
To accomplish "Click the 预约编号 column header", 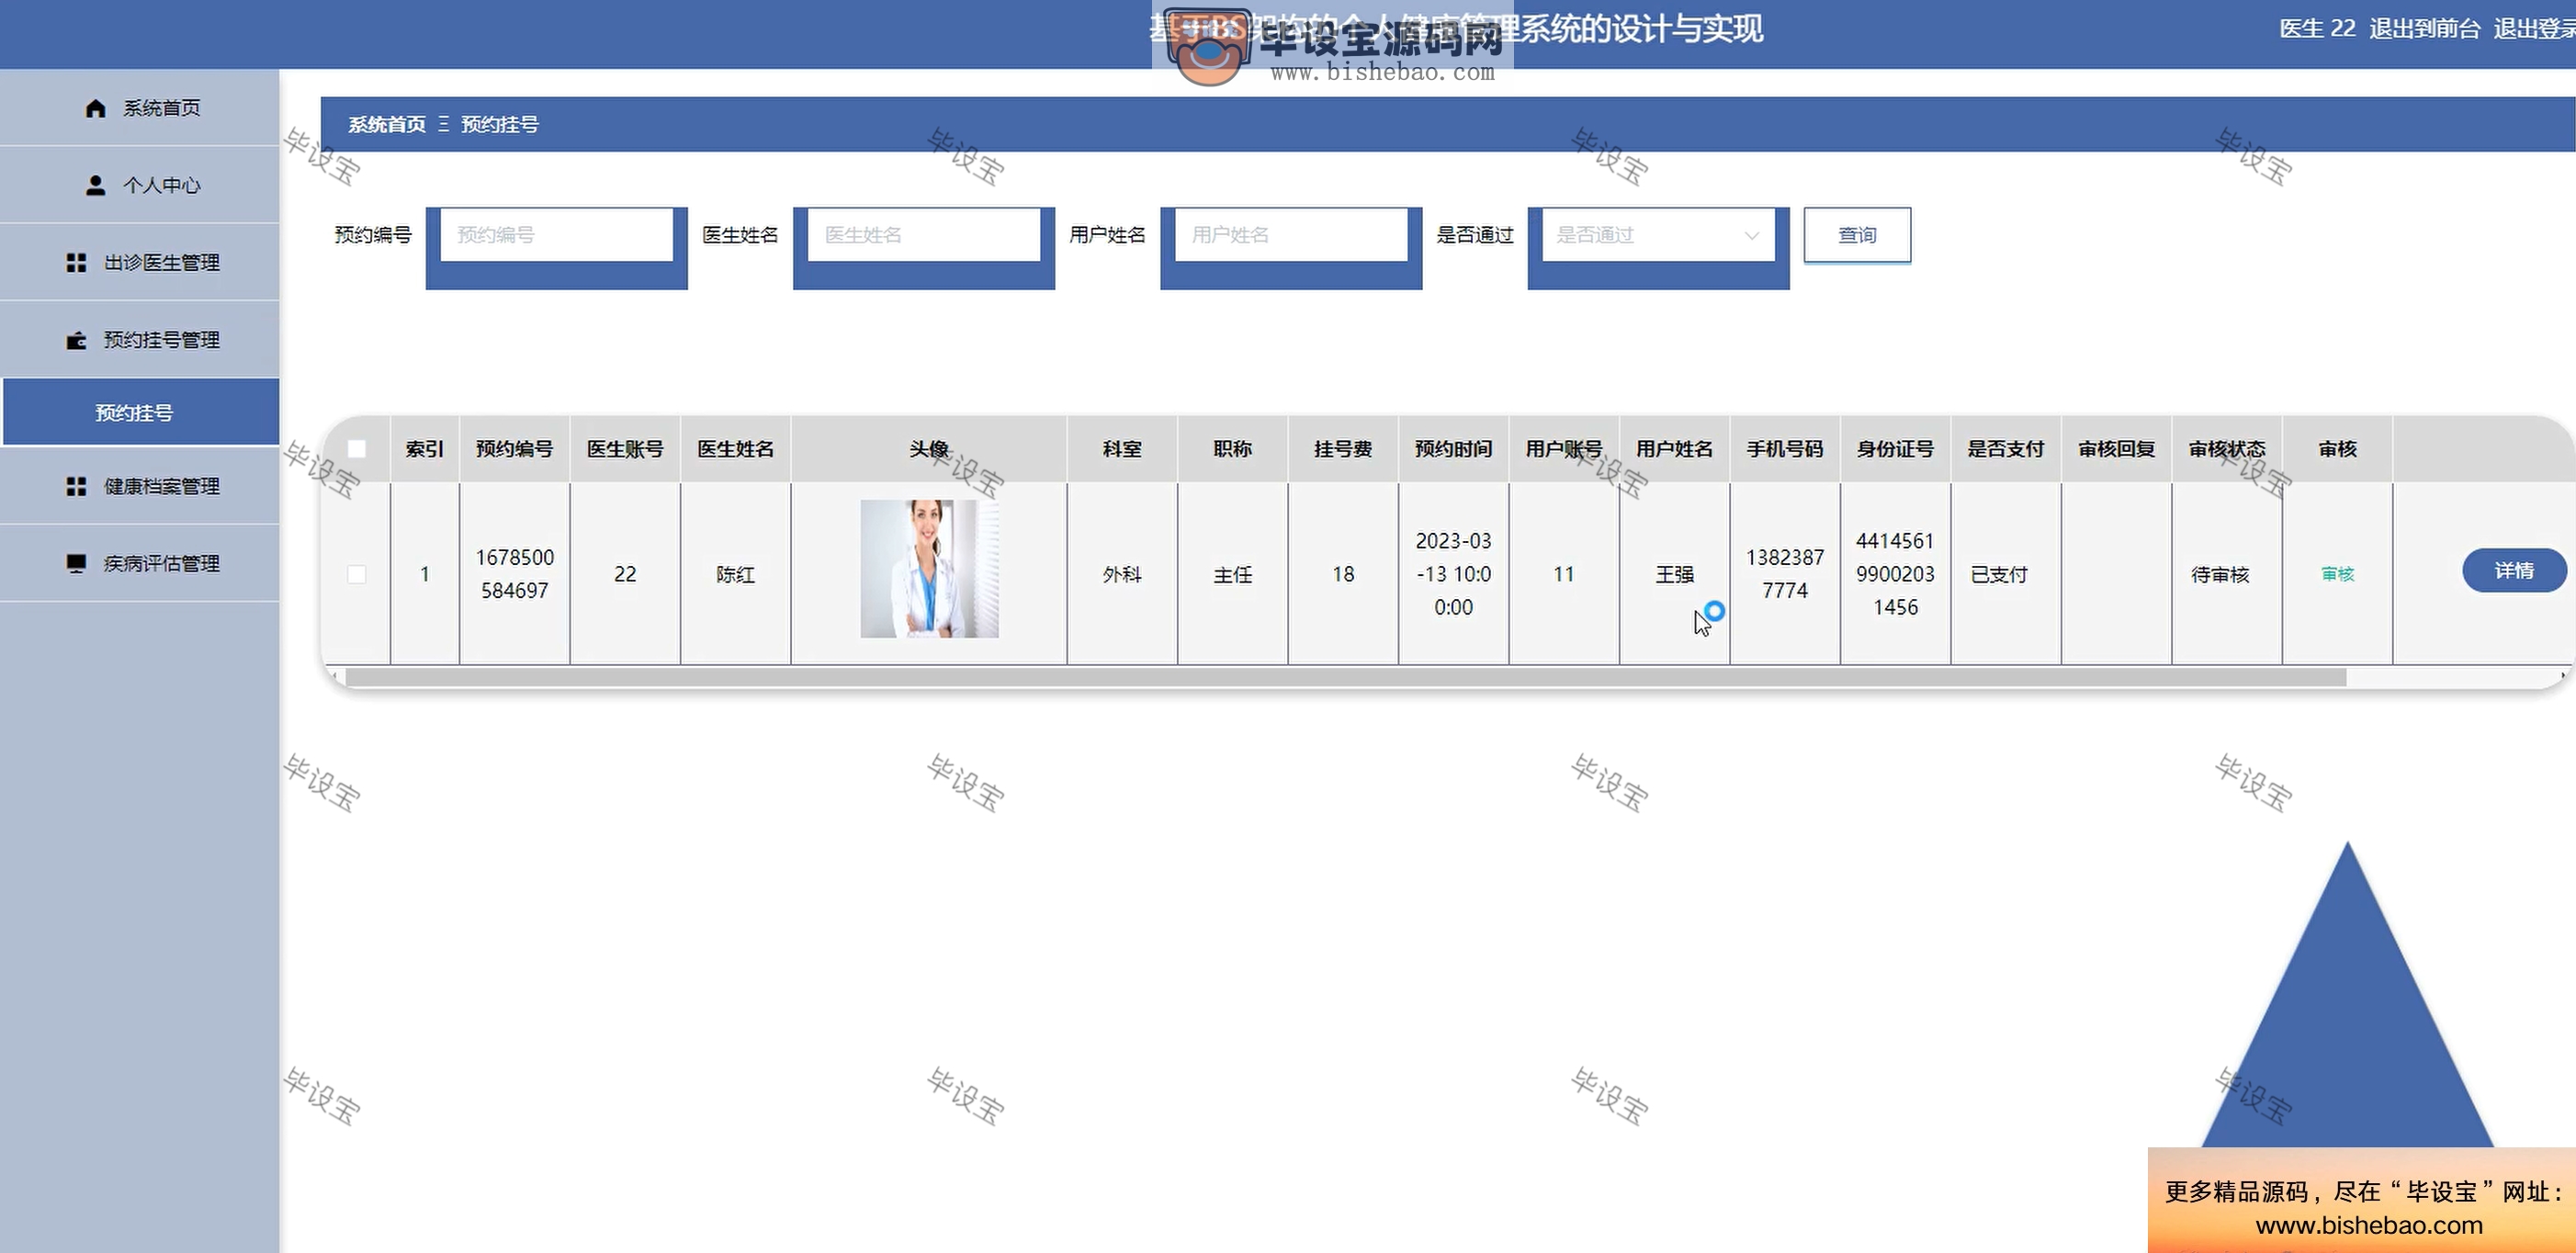I will pos(514,449).
